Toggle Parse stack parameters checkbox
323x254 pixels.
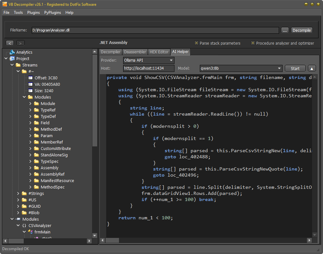(196, 43)
